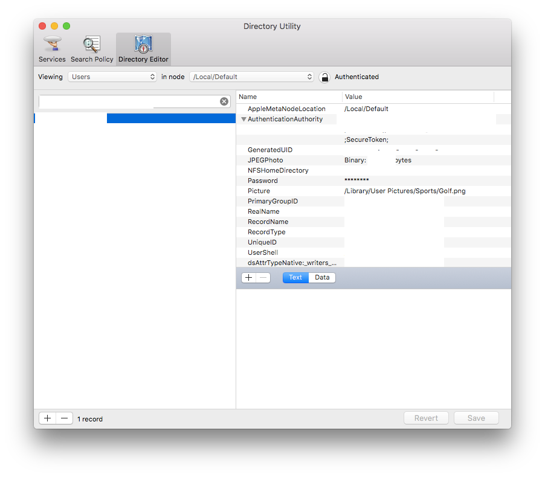Click the Revert button
The height and width of the screenshot is (477, 545).
point(426,418)
